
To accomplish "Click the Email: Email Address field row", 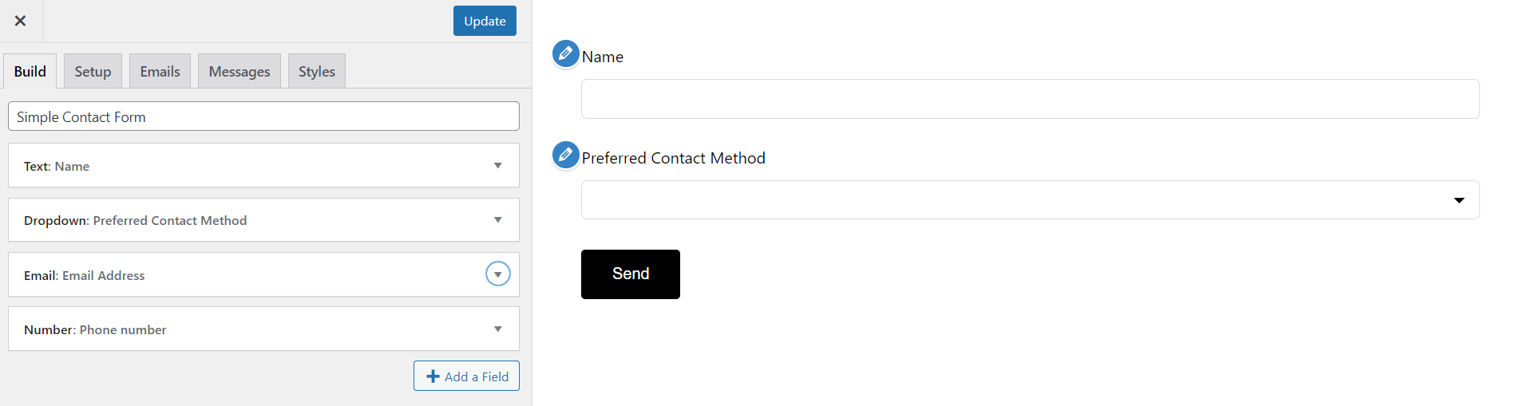I will pyautogui.click(x=239, y=275).
